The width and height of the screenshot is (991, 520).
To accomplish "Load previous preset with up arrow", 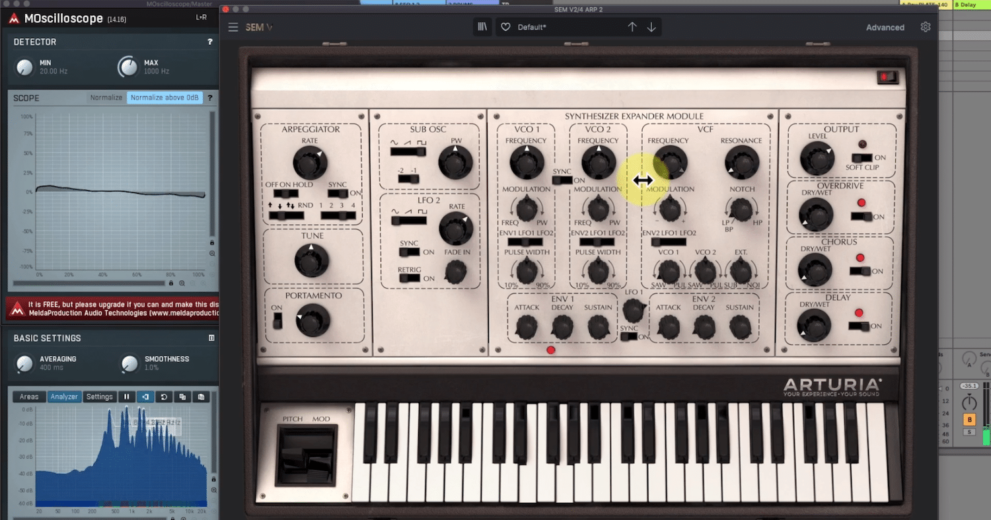I will click(x=632, y=27).
